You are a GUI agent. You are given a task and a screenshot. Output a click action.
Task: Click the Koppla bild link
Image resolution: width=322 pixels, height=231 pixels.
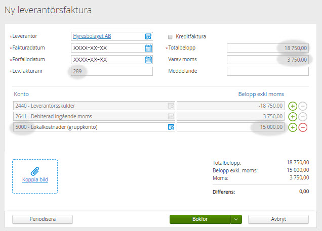pyautogui.click(x=35, y=179)
